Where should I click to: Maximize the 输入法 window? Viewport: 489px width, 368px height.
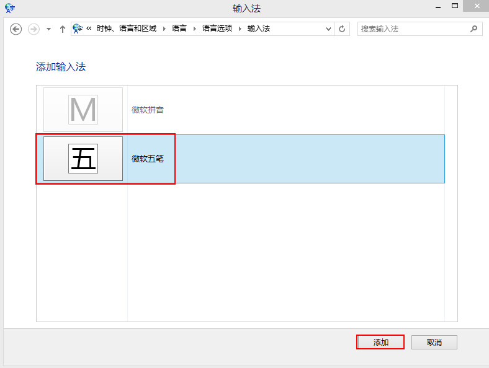(x=455, y=6)
